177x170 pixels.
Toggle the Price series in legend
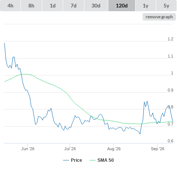77,160
